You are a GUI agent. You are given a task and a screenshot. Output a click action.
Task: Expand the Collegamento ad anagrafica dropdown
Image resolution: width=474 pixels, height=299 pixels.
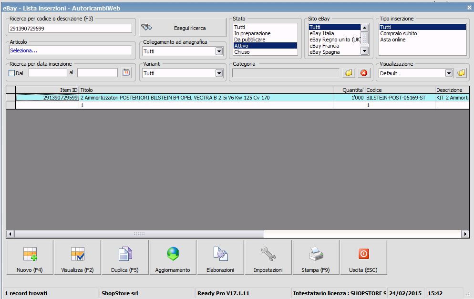pyautogui.click(x=219, y=51)
